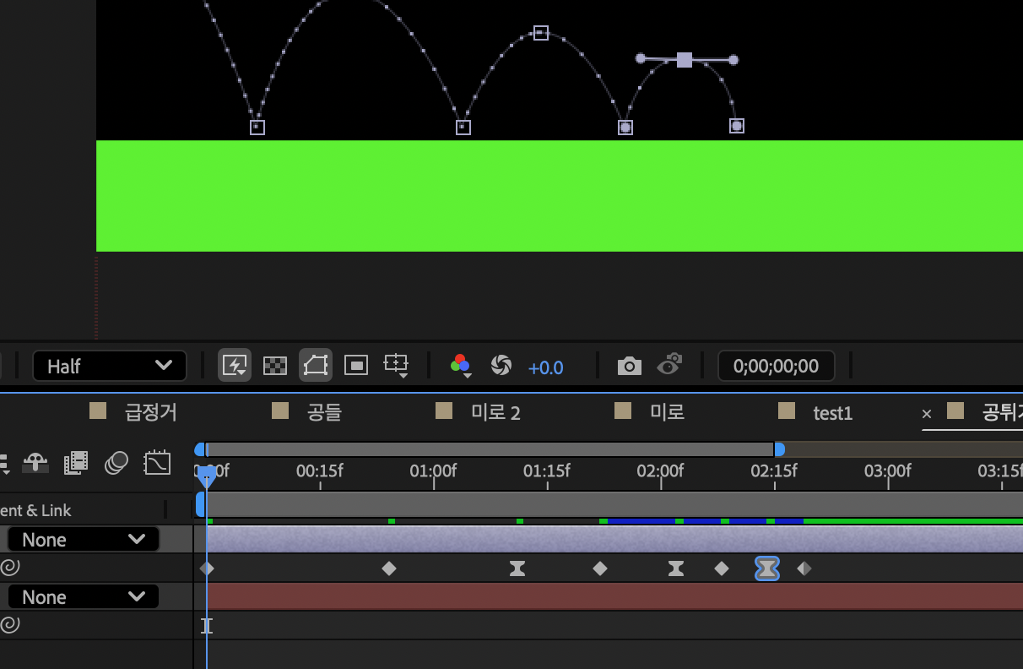Image resolution: width=1023 pixels, height=669 pixels.
Task: Click the highlighted blue hourglass keyframe
Action: point(766,568)
